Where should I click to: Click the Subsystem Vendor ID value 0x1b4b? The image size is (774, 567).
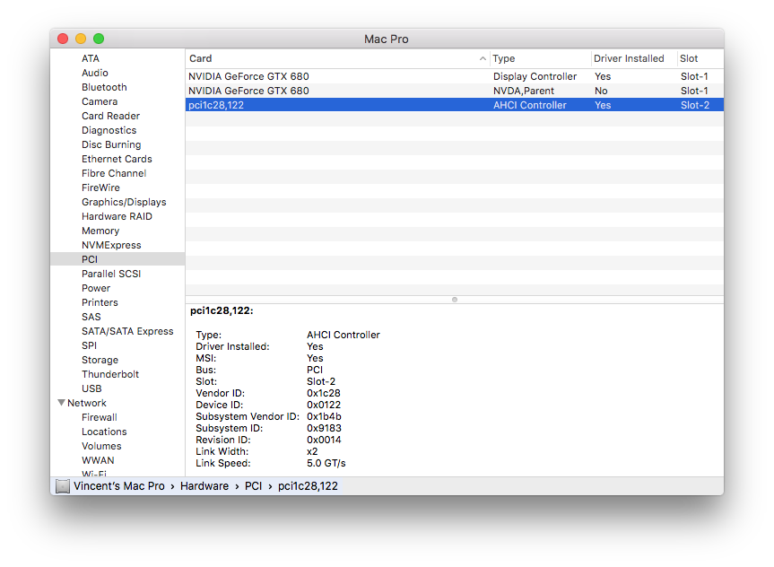(324, 416)
